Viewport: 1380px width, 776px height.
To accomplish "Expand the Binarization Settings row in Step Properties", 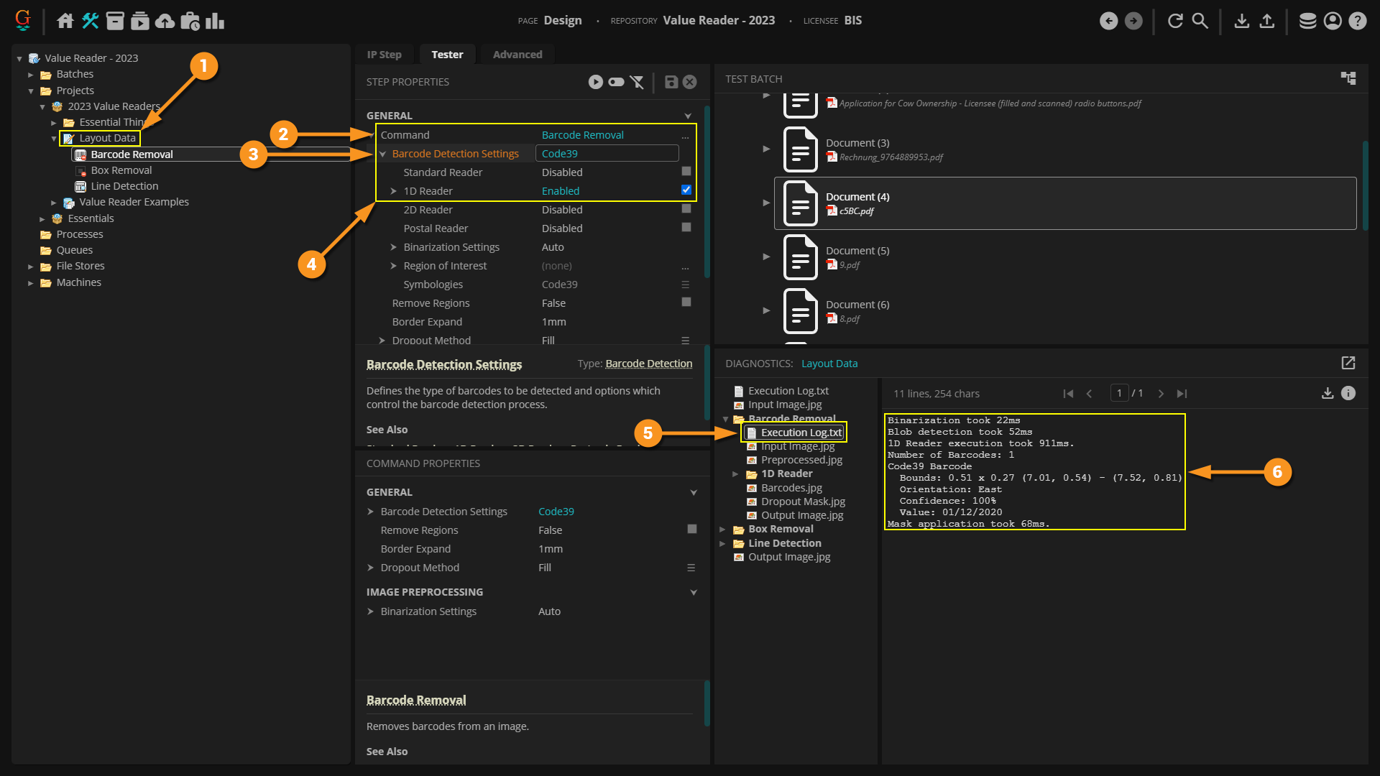I will coord(393,247).
